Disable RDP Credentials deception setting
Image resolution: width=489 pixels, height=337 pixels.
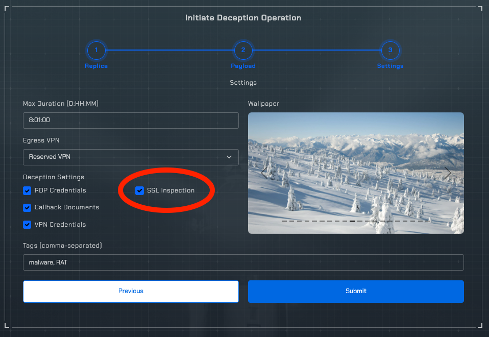(27, 190)
